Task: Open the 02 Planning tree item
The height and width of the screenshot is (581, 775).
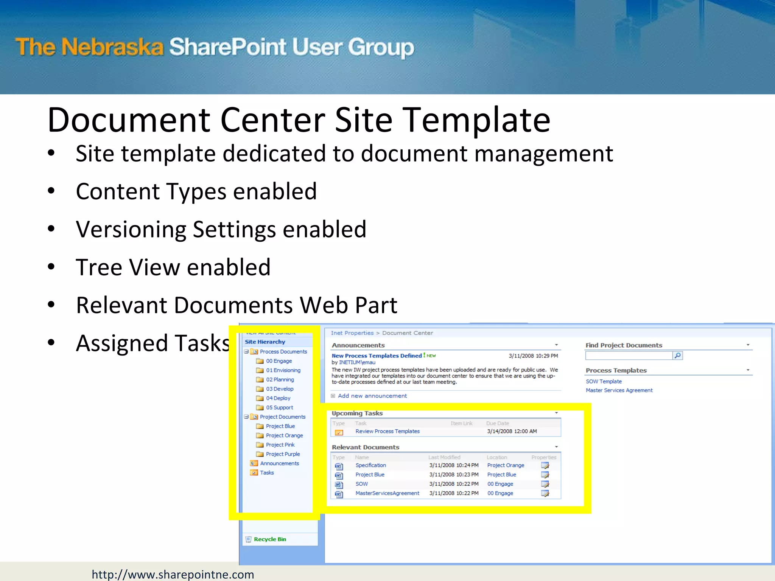Action: pos(280,379)
